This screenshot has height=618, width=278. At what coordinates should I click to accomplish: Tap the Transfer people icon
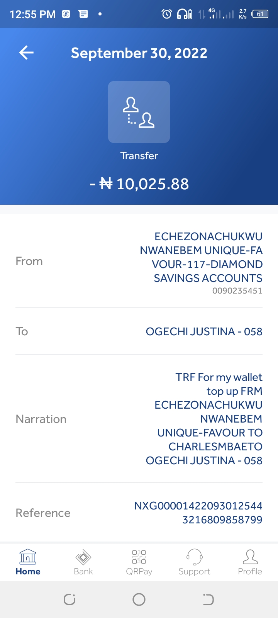pos(139,112)
